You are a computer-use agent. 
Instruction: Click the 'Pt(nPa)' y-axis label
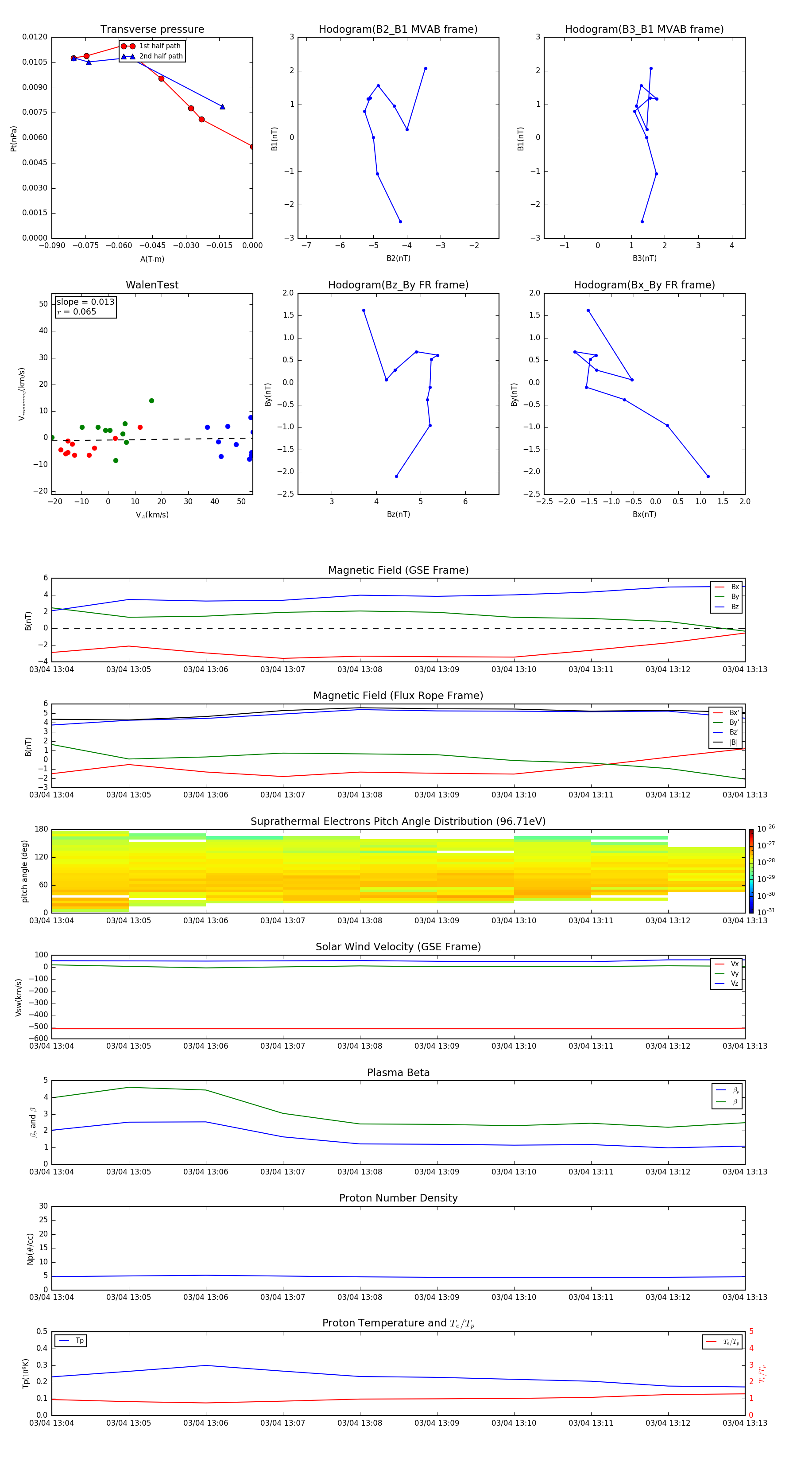pyautogui.click(x=14, y=139)
